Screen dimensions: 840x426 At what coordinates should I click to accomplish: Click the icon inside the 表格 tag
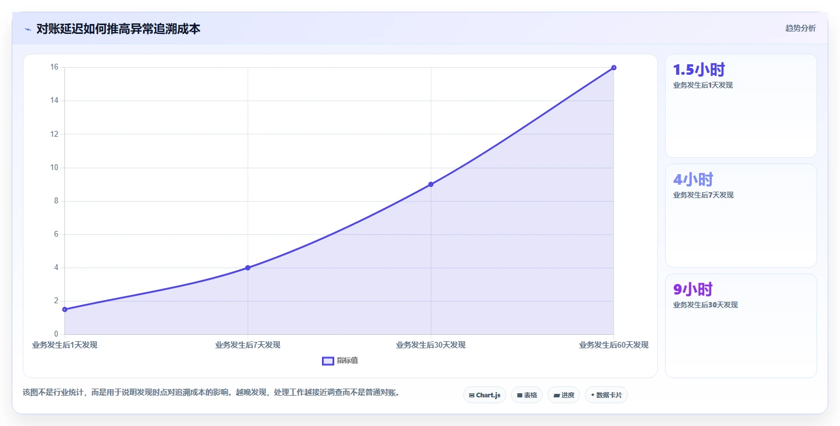click(519, 396)
